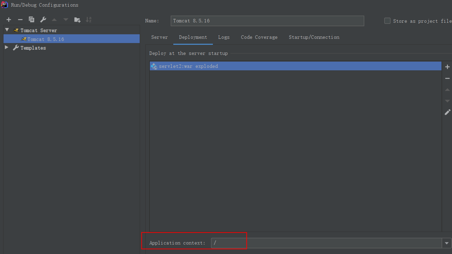Select servlet2:war exploded artifact row
This screenshot has width=452, height=254.
click(295, 66)
